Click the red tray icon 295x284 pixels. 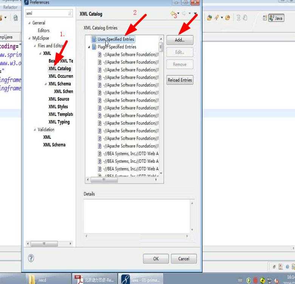coord(255,281)
